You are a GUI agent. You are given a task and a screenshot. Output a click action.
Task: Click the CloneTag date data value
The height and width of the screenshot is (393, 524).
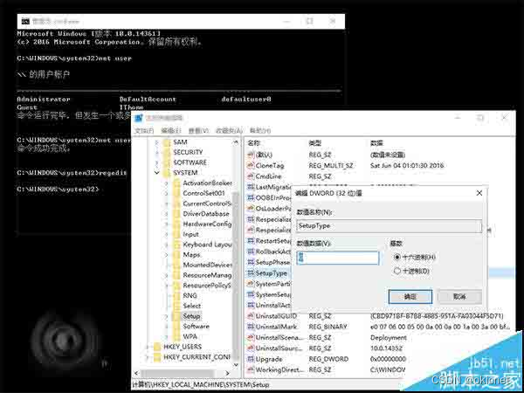[407, 165]
